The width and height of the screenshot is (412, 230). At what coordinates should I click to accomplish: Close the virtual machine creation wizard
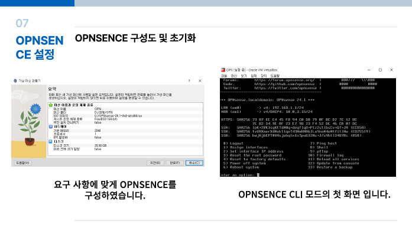point(200,80)
